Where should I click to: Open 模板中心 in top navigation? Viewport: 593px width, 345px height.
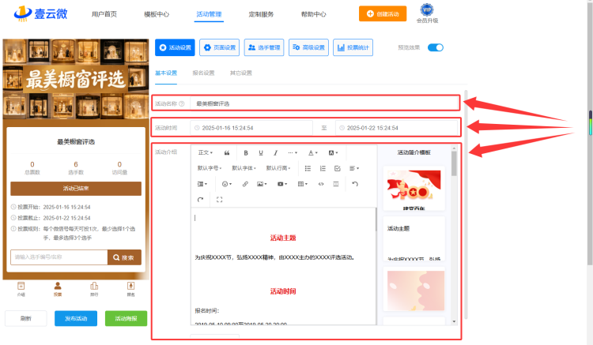coord(157,14)
